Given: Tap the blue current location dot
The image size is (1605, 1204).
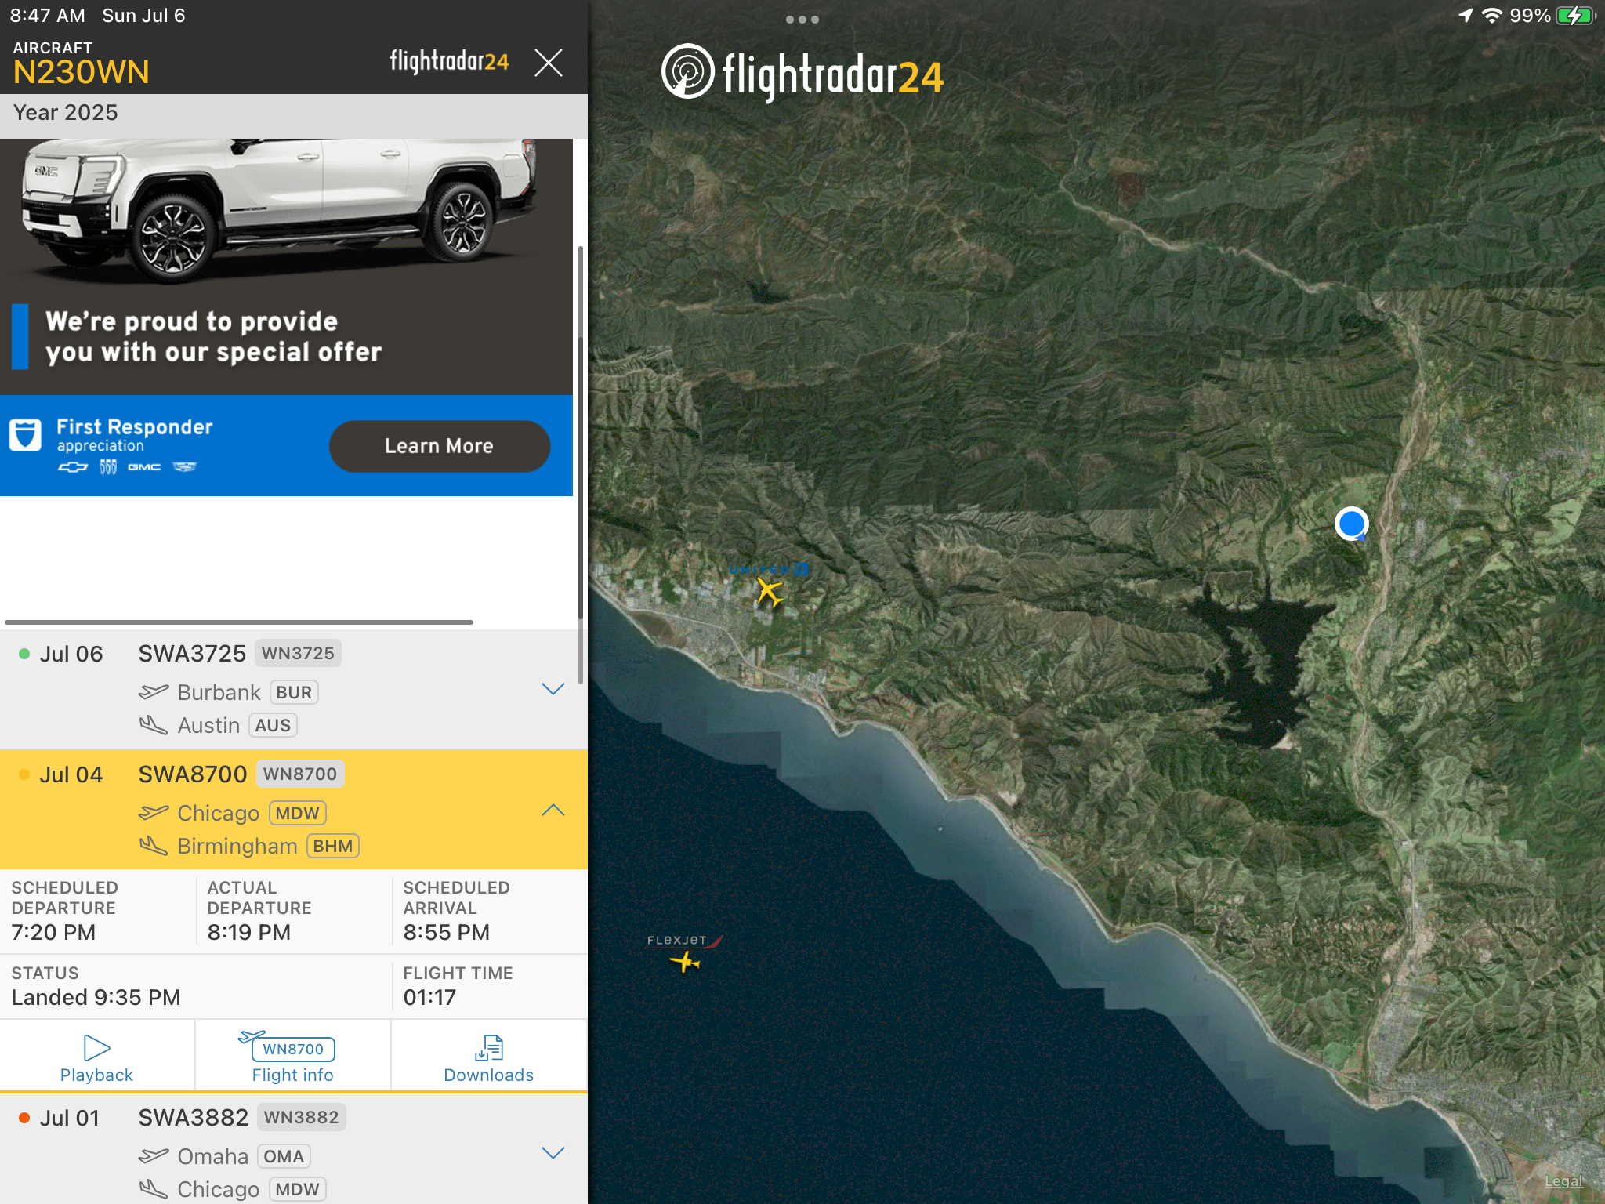Looking at the screenshot, I should coord(1352,524).
